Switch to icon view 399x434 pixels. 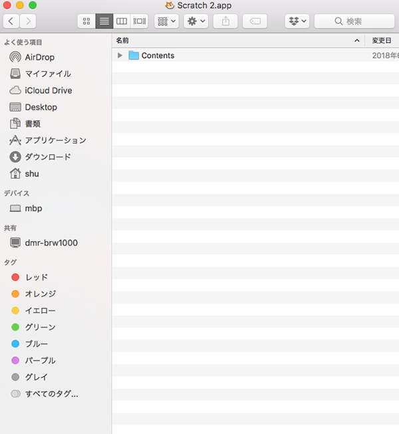tap(86, 21)
